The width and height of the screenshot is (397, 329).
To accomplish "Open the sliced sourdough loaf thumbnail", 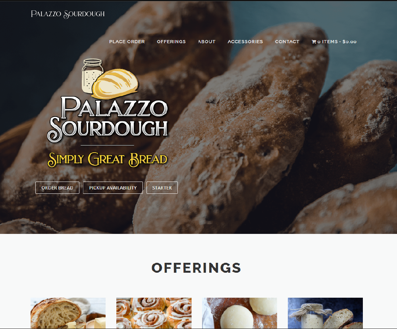I will [68, 313].
